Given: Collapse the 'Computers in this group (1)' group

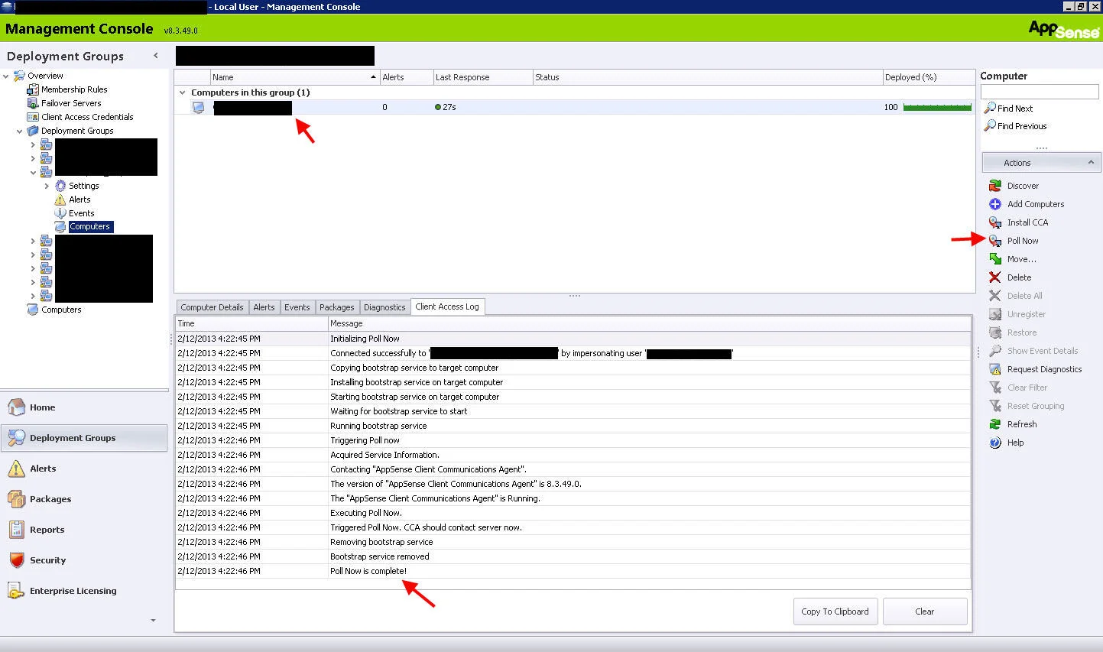Looking at the screenshot, I should [182, 92].
